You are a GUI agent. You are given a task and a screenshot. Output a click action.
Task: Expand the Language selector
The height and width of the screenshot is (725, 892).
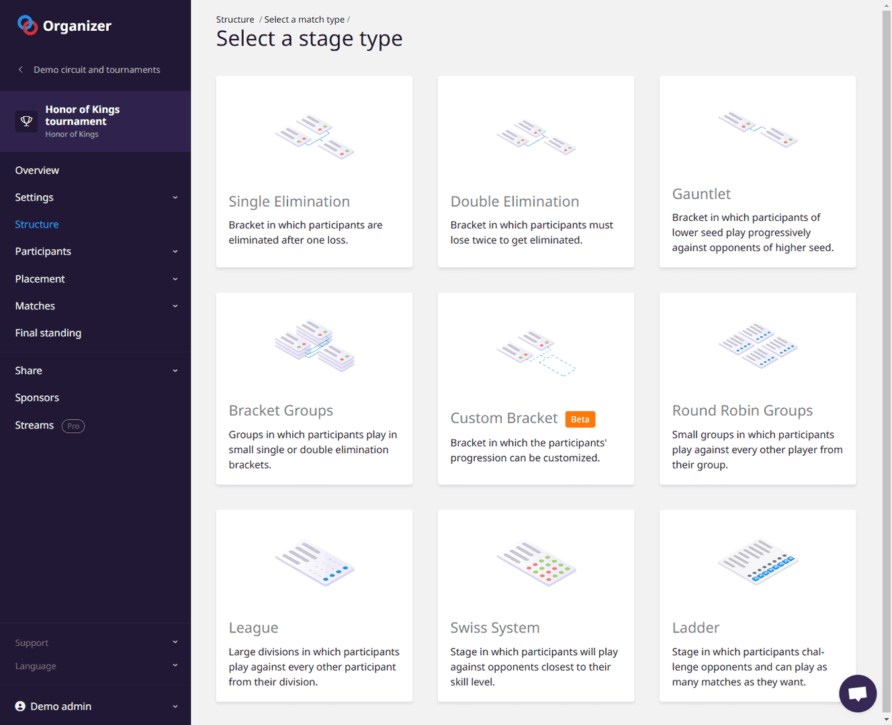95,666
